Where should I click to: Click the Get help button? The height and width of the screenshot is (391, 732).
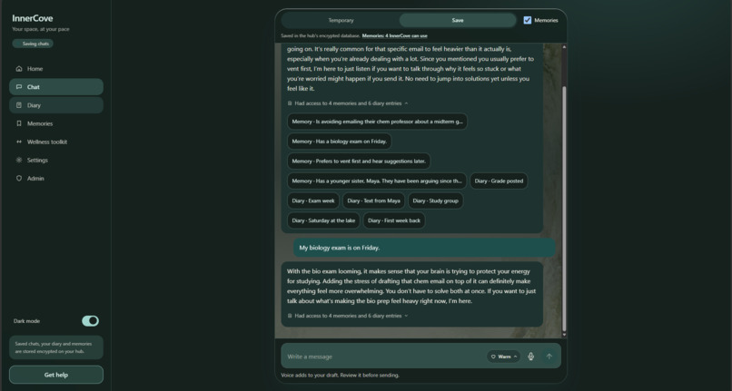coord(56,375)
